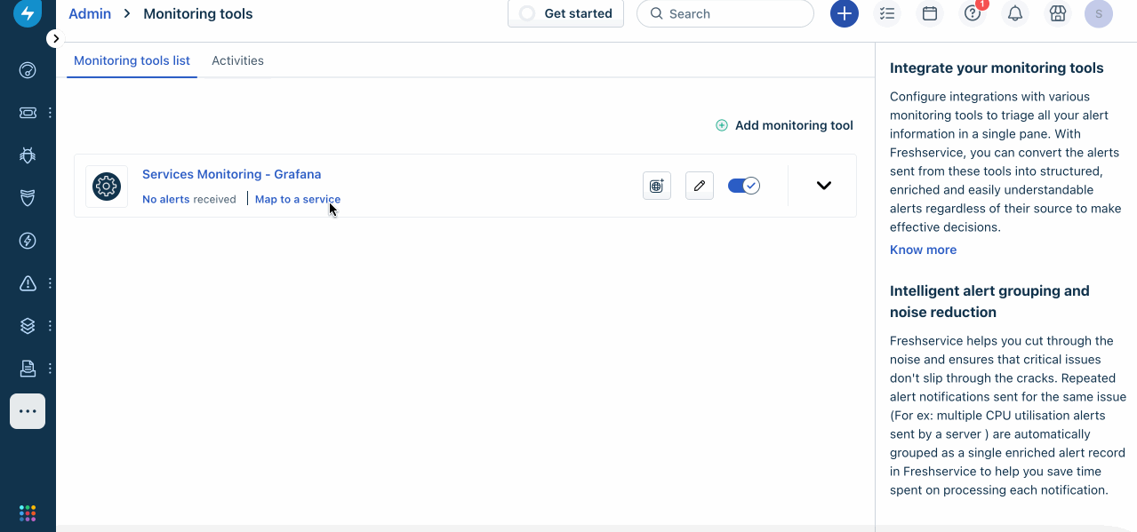Open more options beside alerts triangle icon
This screenshot has width=1137, height=532.
pyautogui.click(x=51, y=283)
